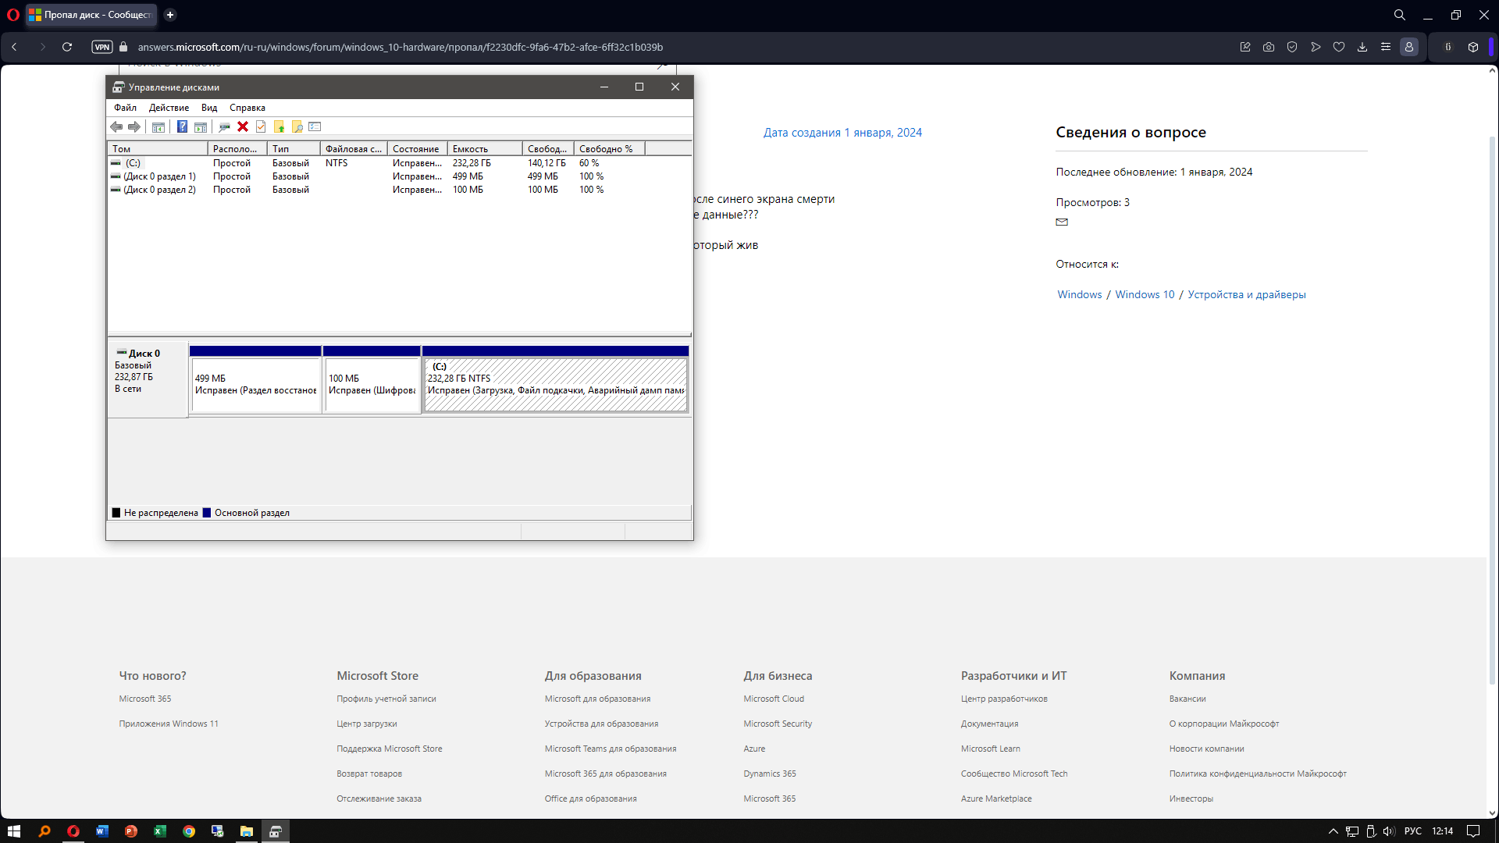
Task: Click the yellow page with green arrow icon
Action: [x=279, y=126]
